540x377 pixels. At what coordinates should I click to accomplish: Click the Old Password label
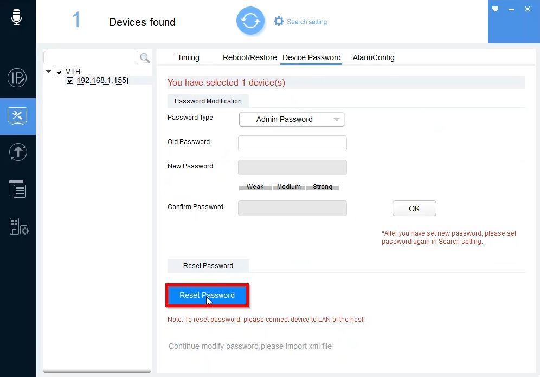point(189,142)
